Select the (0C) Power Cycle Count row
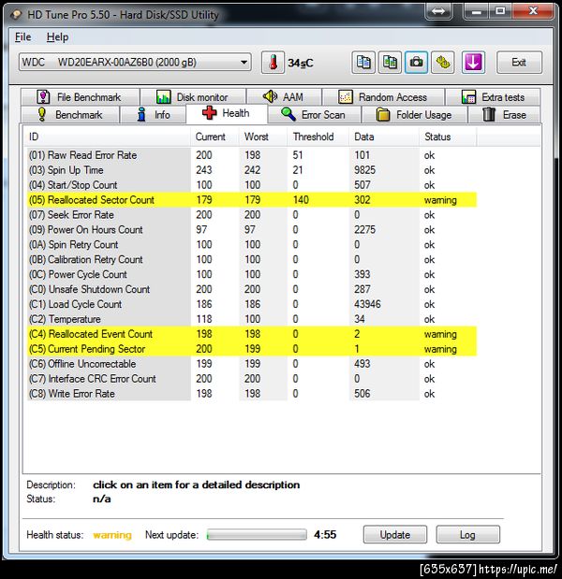Viewport: 562px width, 579px height. point(252,274)
